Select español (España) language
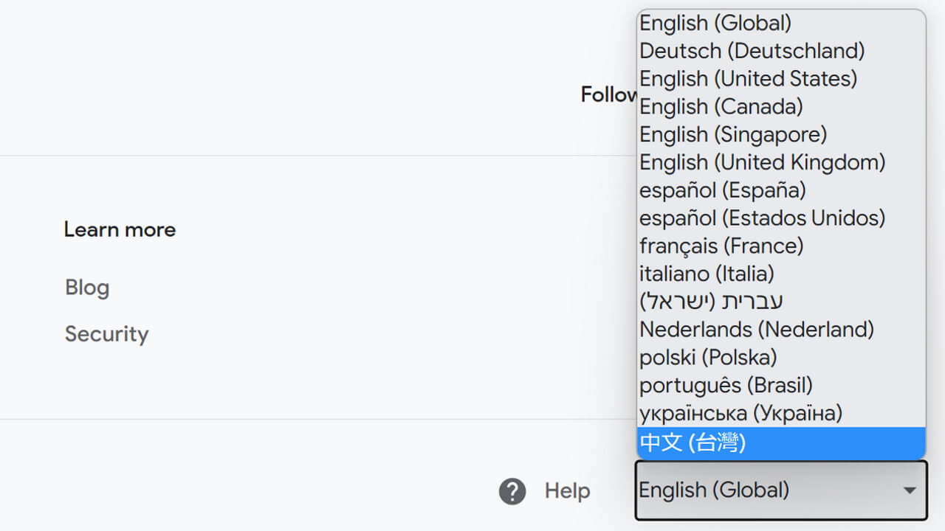This screenshot has height=531, width=945. pos(722,190)
